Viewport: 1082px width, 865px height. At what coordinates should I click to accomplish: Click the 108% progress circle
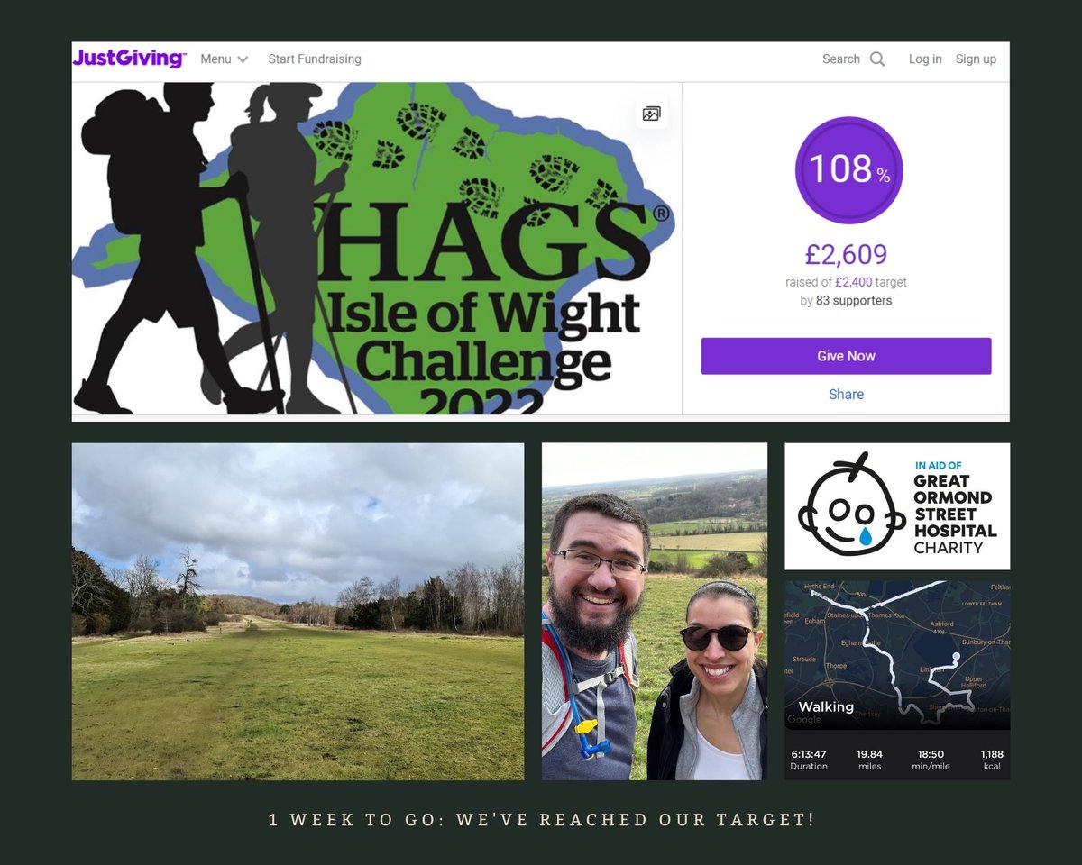(848, 169)
